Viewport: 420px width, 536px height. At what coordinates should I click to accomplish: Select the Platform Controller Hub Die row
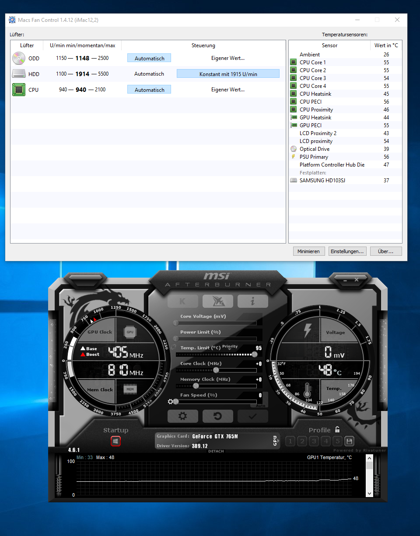[345, 165]
